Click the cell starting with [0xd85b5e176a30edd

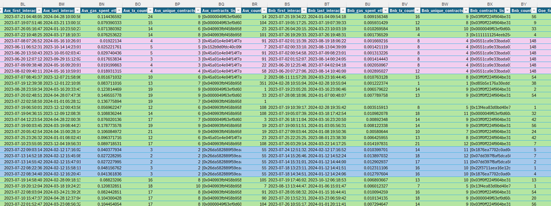489,83
